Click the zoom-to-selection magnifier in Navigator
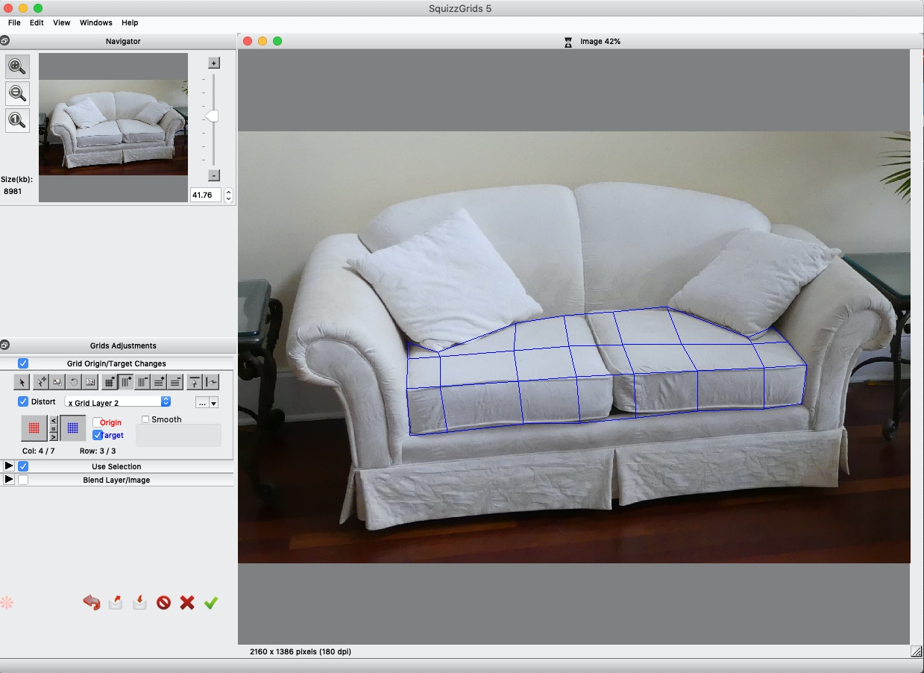The image size is (924, 673). (18, 93)
